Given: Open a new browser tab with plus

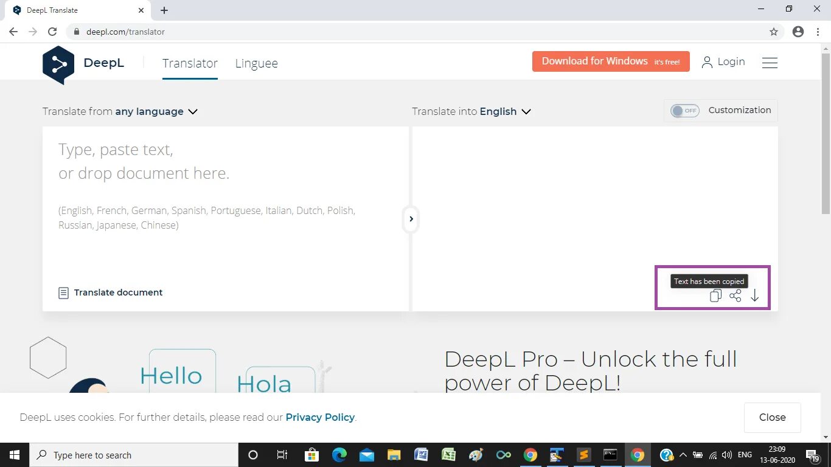Looking at the screenshot, I should [x=164, y=10].
